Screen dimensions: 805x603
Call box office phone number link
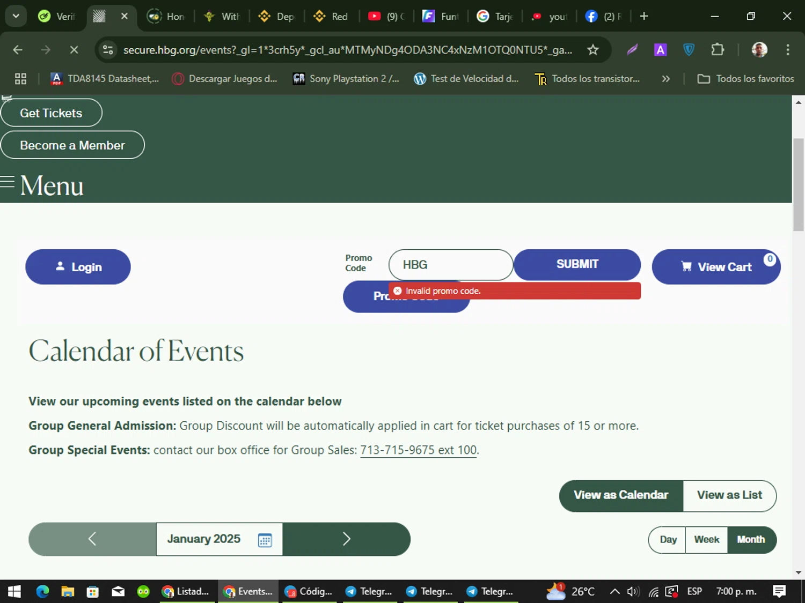pyautogui.click(x=419, y=450)
